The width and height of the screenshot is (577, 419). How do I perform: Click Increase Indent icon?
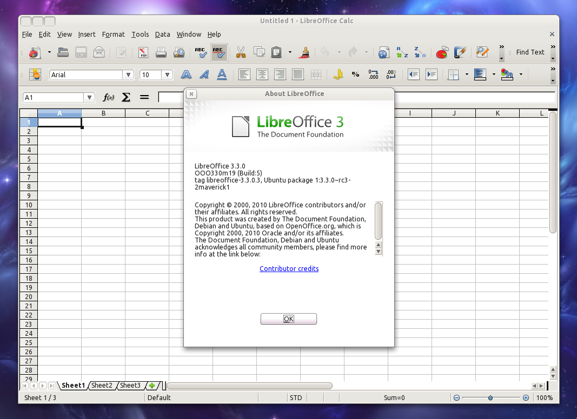(x=432, y=75)
